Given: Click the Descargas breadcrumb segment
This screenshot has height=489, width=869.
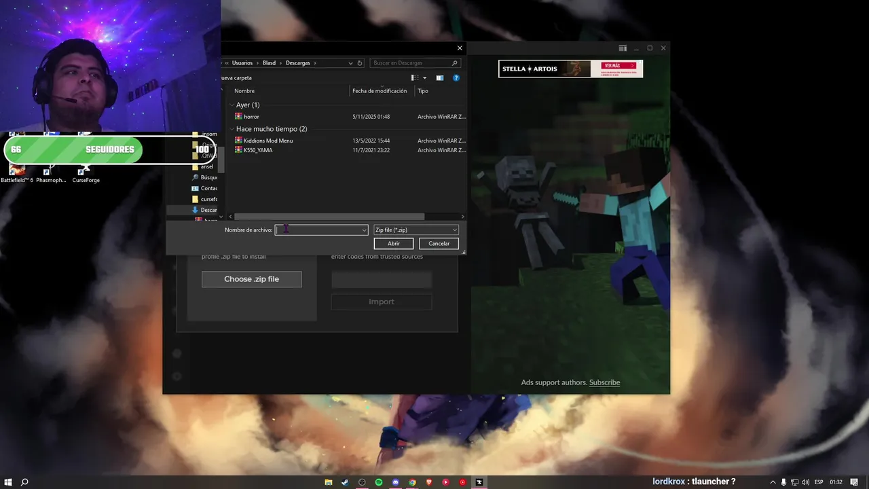Looking at the screenshot, I should click(297, 62).
